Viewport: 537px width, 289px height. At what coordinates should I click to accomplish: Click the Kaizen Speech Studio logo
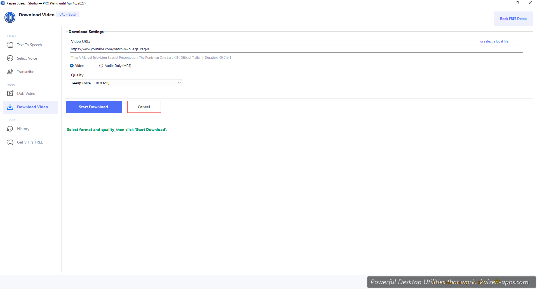(x=10, y=17)
